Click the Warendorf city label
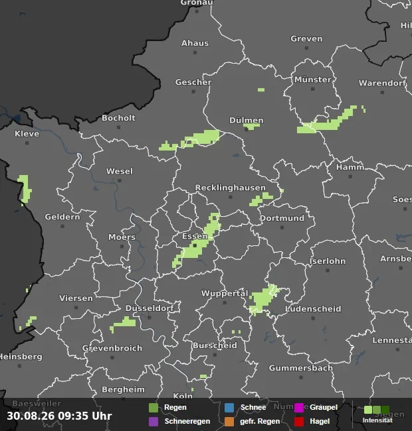Screen dimensions: 412x431 (x=382, y=83)
